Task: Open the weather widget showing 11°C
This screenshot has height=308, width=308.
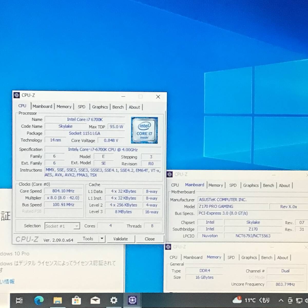Action: click(x=251, y=300)
